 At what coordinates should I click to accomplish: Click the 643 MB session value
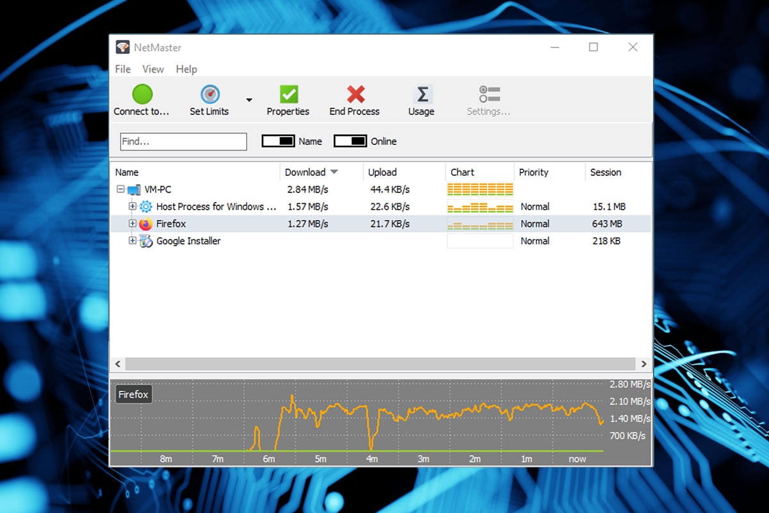click(607, 224)
